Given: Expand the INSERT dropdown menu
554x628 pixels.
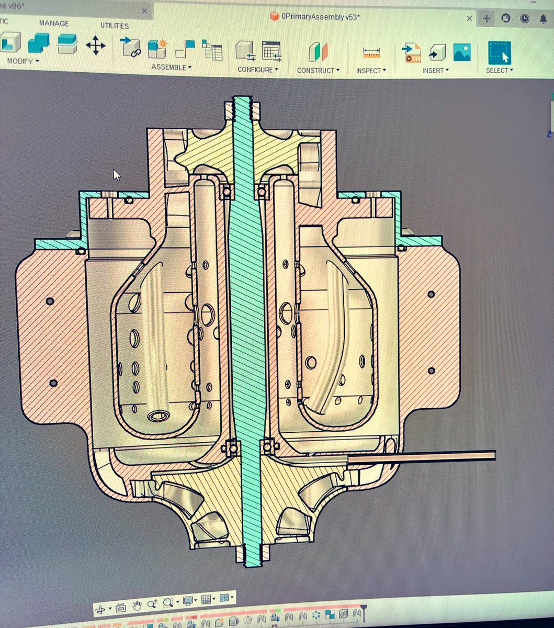Looking at the screenshot, I should click(x=436, y=70).
